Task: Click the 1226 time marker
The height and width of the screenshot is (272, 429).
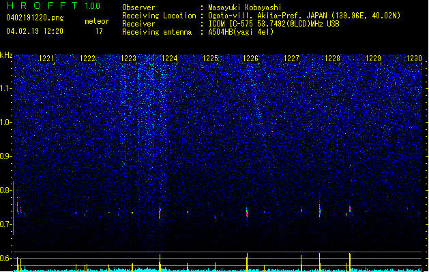Action: 250,58
